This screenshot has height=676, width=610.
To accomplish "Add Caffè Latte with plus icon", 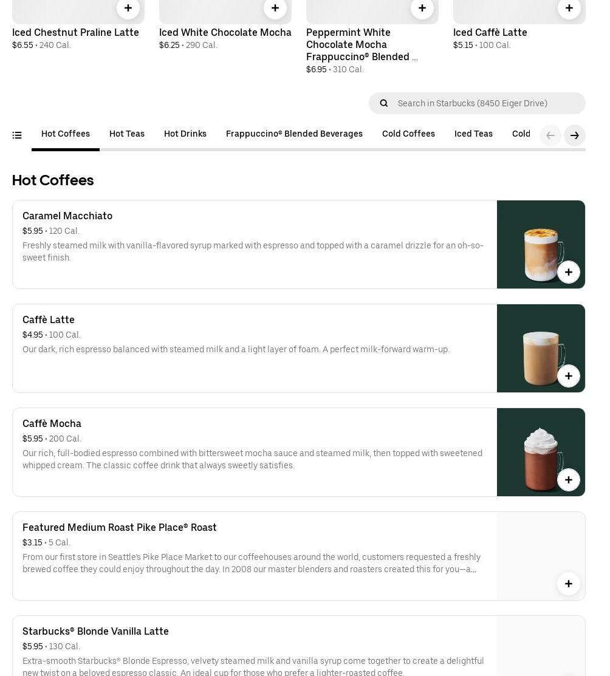I will pos(569,376).
